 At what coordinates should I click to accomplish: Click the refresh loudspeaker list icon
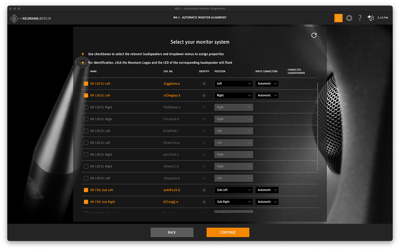pyautogui.click(x=314, y=35)
